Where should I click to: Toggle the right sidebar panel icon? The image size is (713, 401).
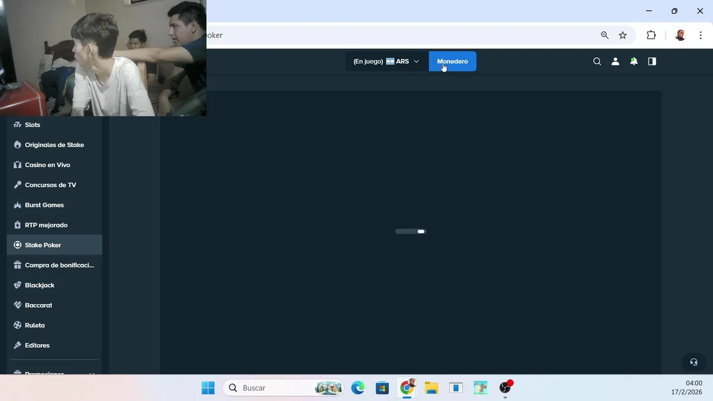coord(652,61)
